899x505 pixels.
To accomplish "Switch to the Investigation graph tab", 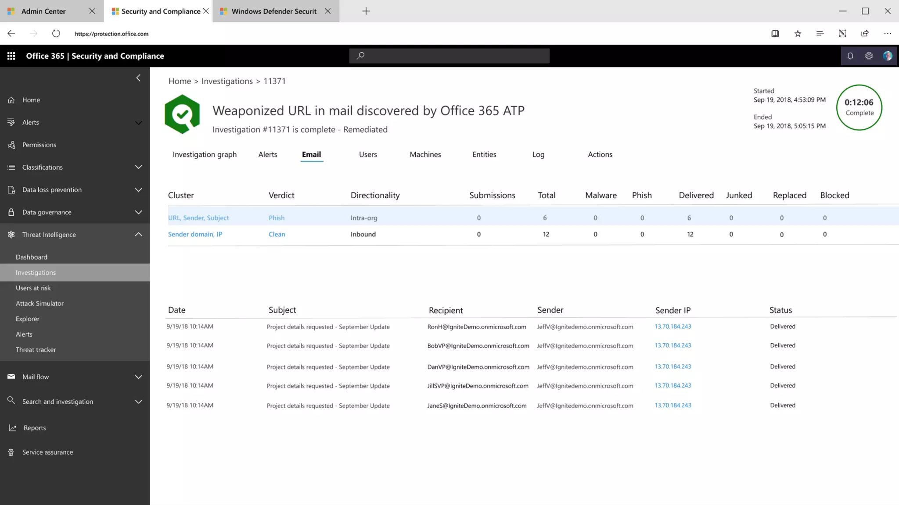I will pyautogui.click(x=205, y=154).
